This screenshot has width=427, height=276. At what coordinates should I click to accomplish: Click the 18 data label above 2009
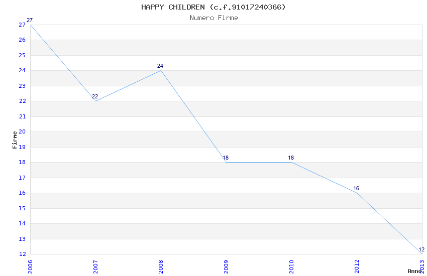coord(226,158)
